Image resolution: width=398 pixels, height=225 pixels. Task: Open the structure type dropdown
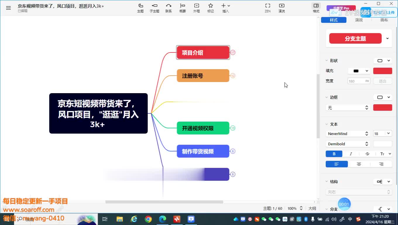pos(382,182)
